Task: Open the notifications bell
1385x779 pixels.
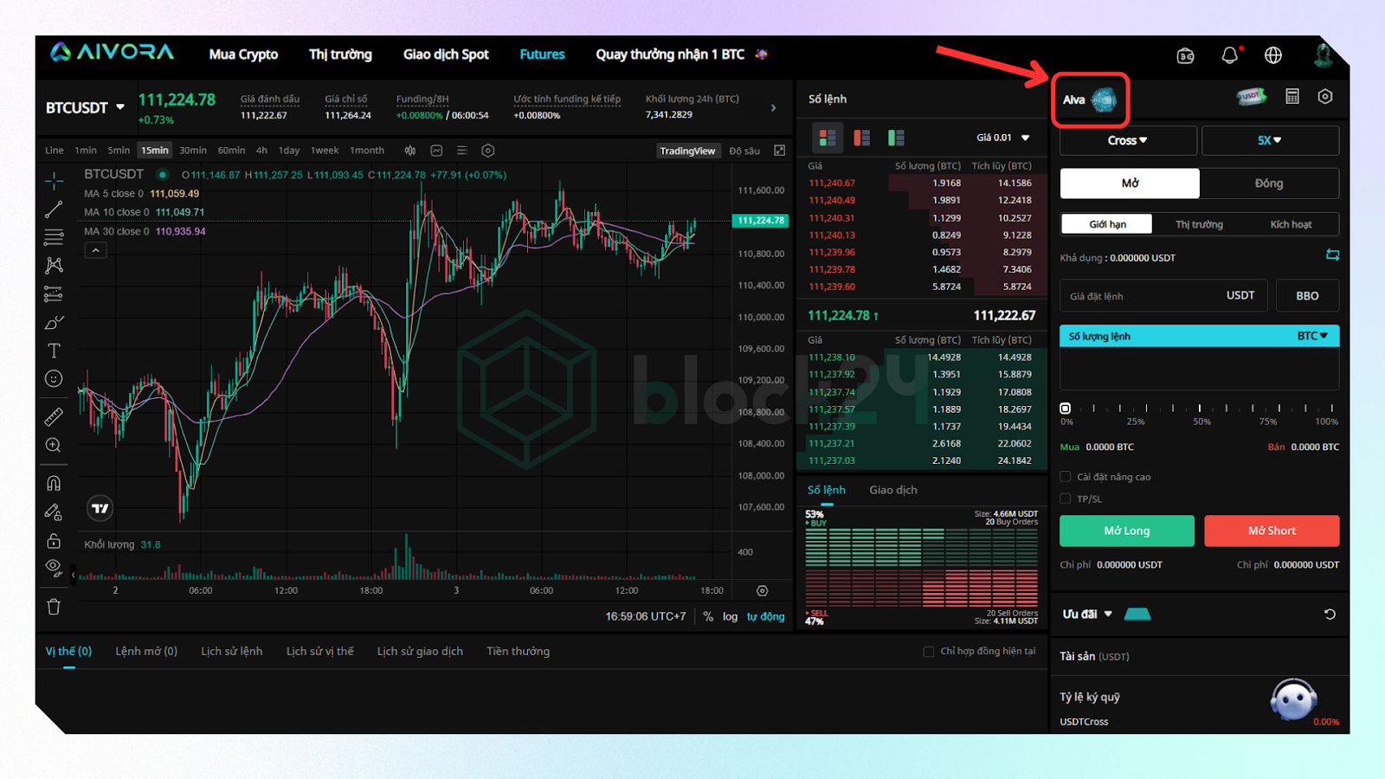Action: coord(1230,55)
